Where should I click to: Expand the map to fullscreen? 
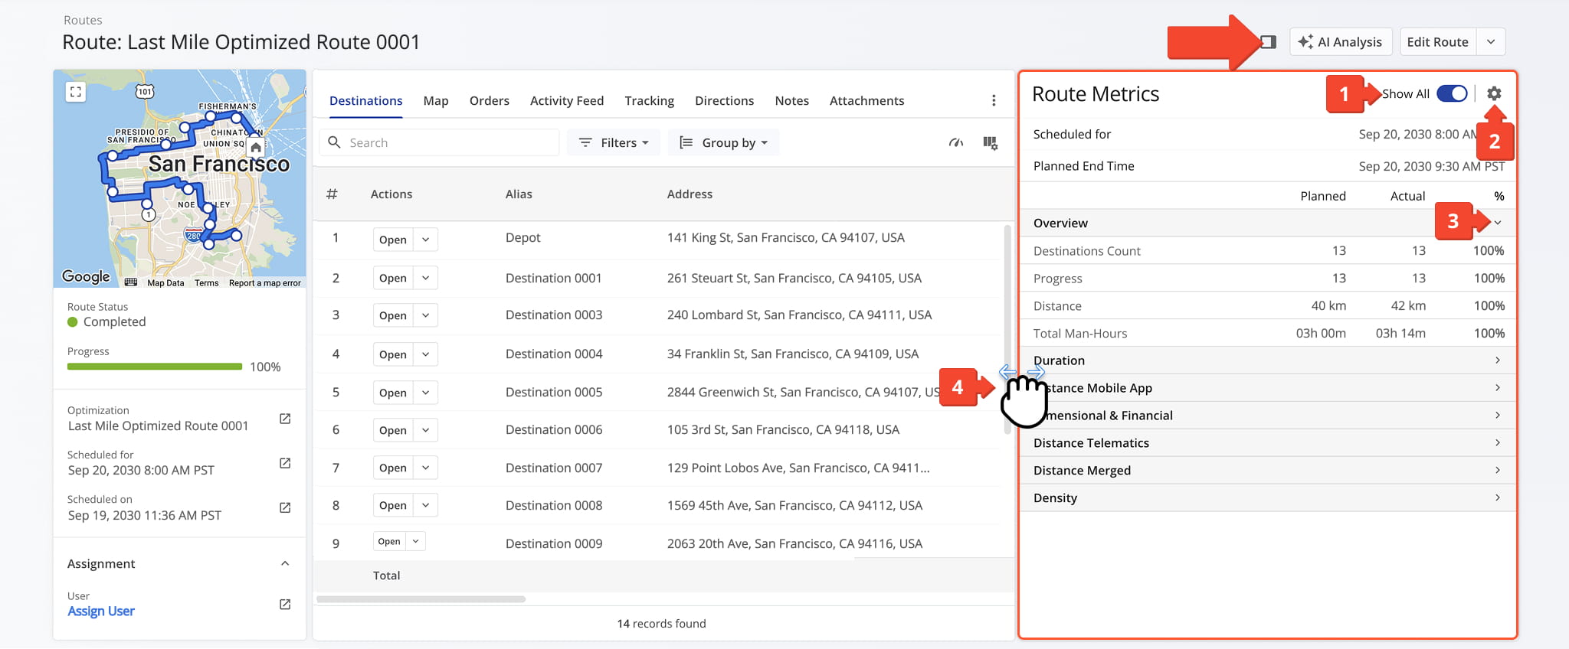pyautogui.click(x=75, y=92)
